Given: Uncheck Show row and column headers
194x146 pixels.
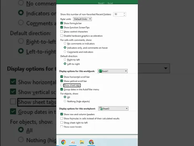Looking at the screenshot, I should coord(62,114).
